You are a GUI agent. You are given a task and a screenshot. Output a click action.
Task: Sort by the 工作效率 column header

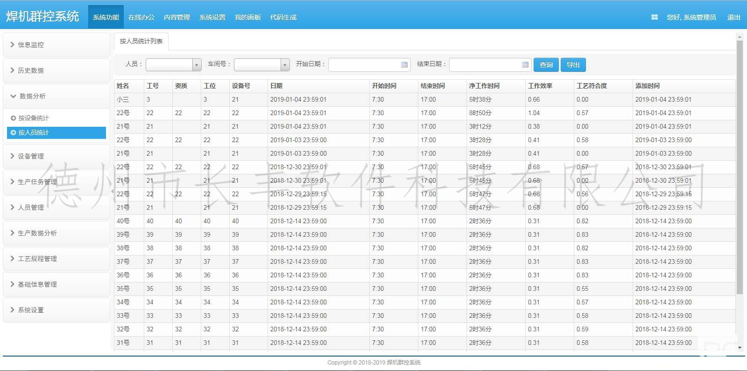(x=540, y=86)
